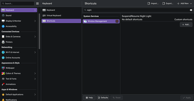
Task: Click the Suspend/Resume Night Light label
Action: point(137,16)
